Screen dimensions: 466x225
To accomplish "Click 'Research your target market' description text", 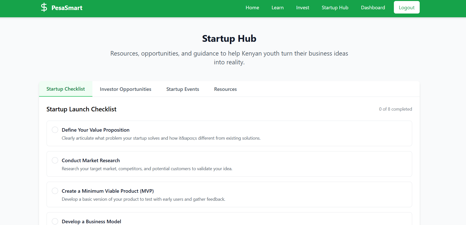I will (147, 169).
